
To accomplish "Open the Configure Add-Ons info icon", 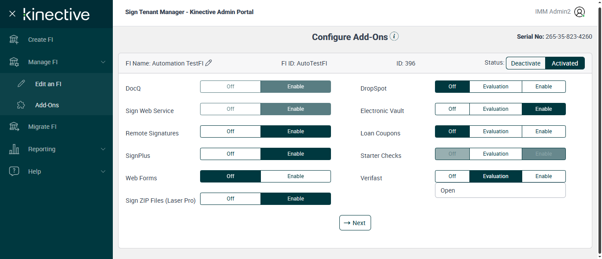I will (394, 36).
